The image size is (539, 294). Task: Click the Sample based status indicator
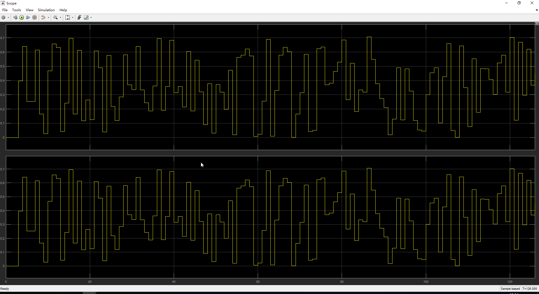510,288
